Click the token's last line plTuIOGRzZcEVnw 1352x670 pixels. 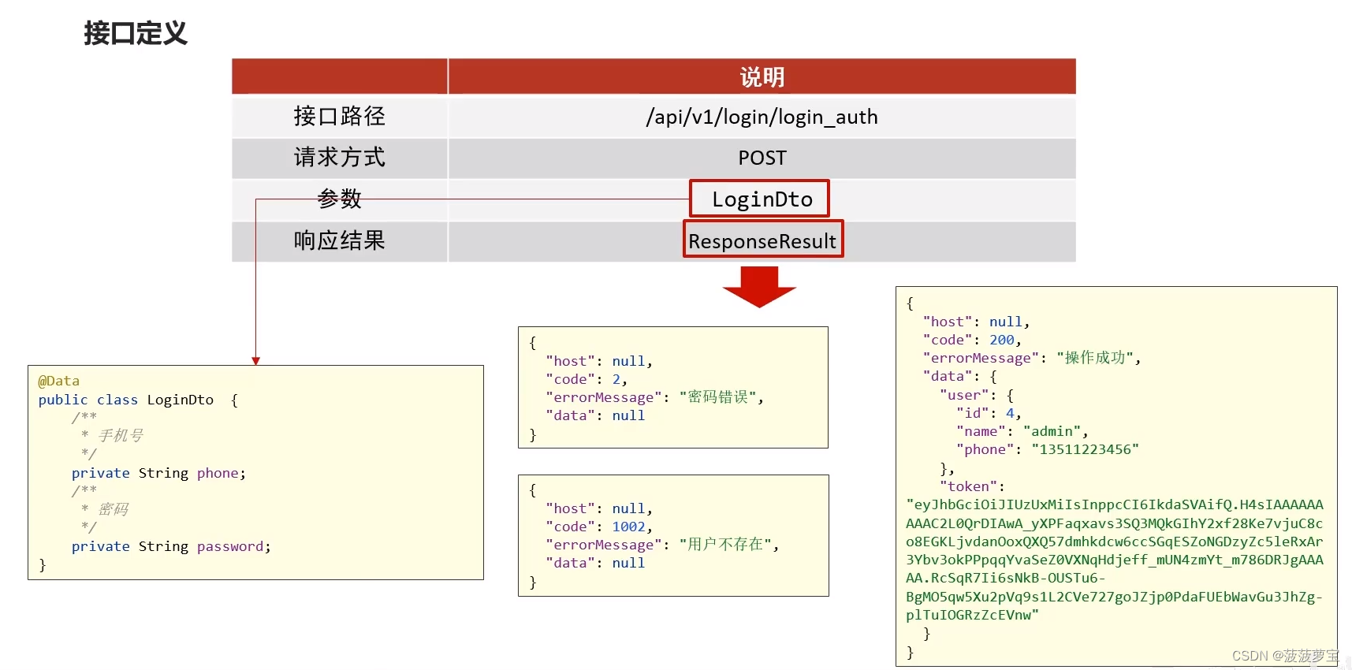point(972,615)
